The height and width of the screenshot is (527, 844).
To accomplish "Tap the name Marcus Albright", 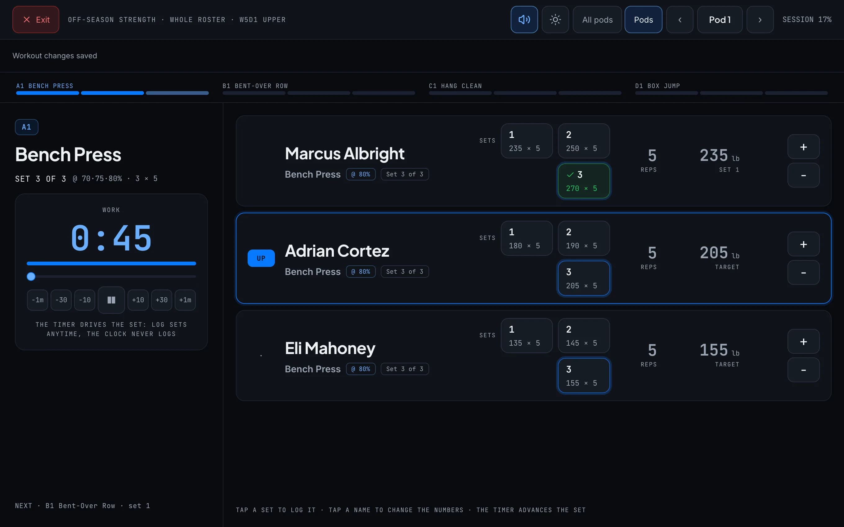I will 344,153.
